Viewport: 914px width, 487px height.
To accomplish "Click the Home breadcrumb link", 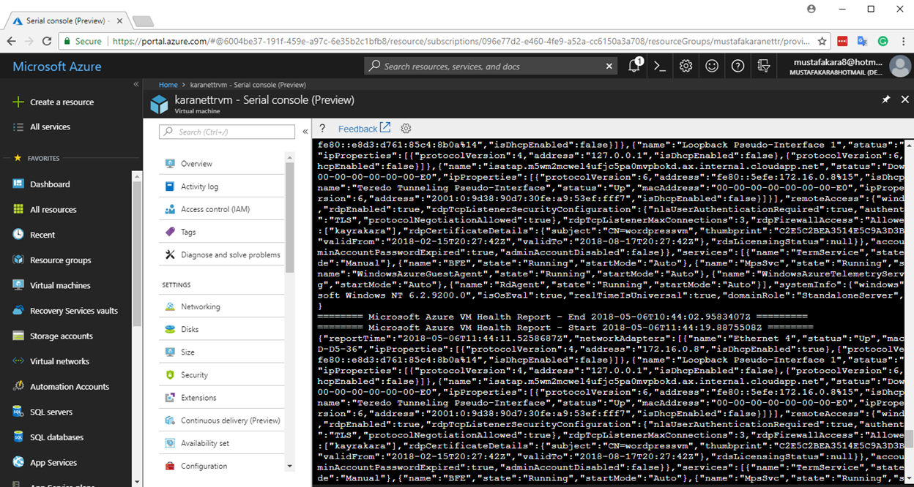I will [168, 85].
